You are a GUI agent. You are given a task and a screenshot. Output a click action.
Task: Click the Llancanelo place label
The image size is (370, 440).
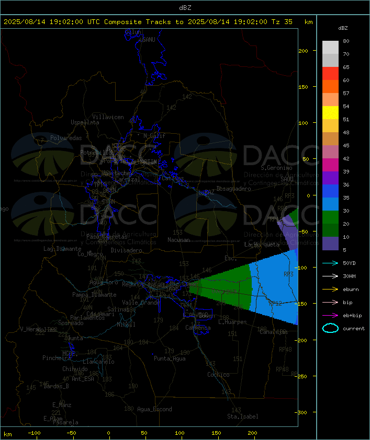(98, 362)
